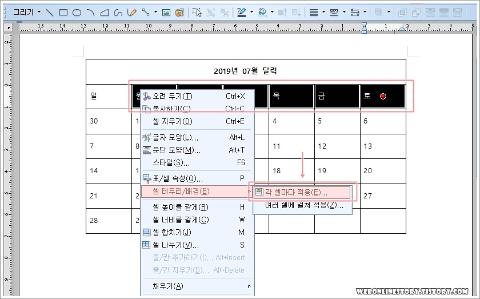Click the black 목 header cell
The height and width of the screenshot is (299, 480).
tap(291, 97)
